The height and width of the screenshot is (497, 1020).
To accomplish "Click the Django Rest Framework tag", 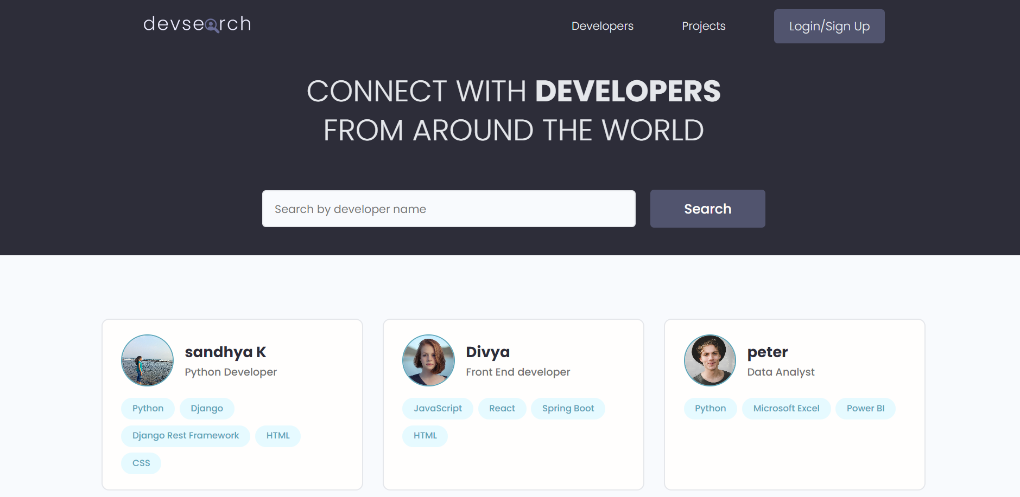I will coord(185,435).
